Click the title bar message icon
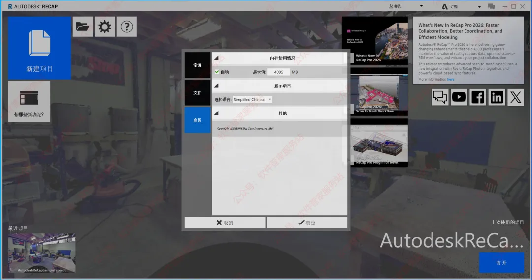Screen dimensions: 532x280 [x=491, y=6]
